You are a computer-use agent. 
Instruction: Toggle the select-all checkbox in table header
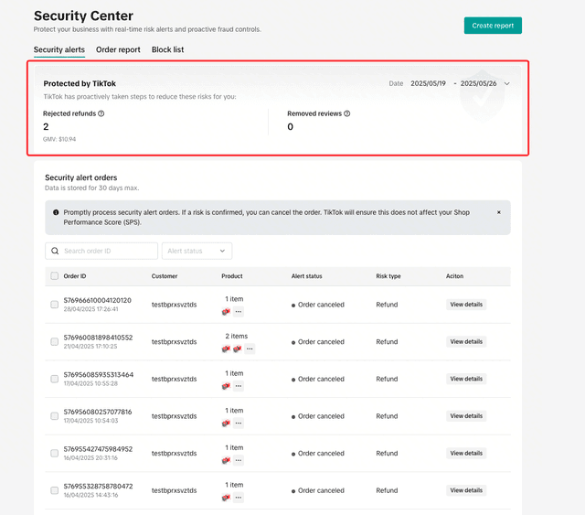[x=55, y=276]
